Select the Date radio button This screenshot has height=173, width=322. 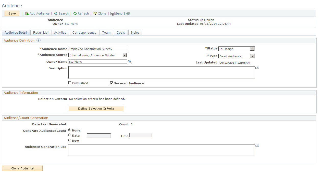click(70, 135)
